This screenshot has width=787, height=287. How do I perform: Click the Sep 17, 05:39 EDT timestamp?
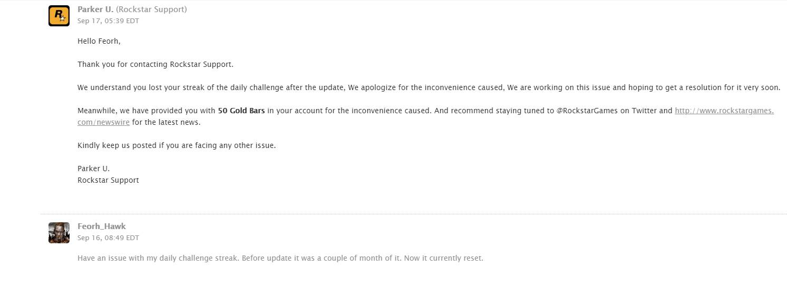point(108,21)
